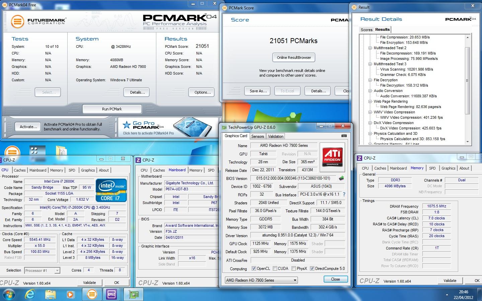Click the PCMark Score window title icon
Viewport: 482px width, 301px height.
tap(225, 8)
